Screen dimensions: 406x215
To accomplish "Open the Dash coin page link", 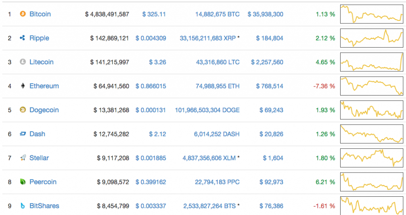I will pos(37,134).
